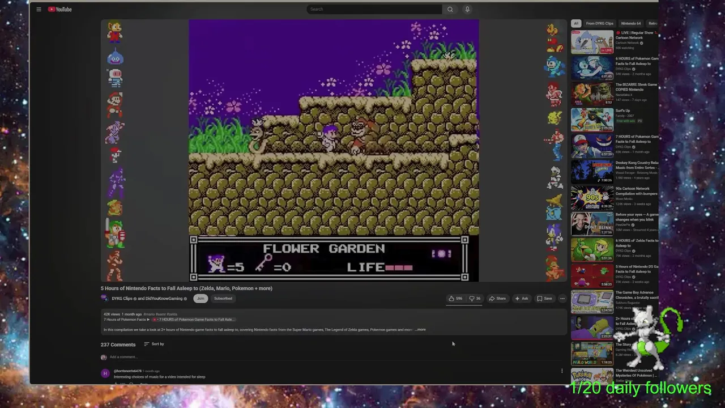The height and width of the screenshot is (408, 725).
Task: Toggle the Subscribed button
Action: point(223,299)
